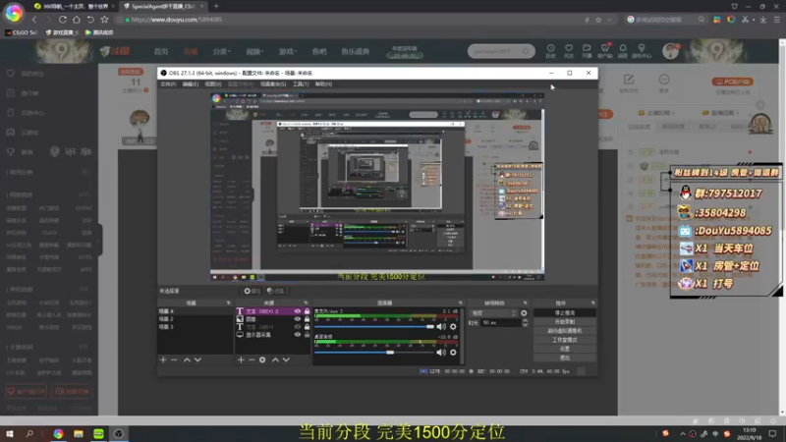Screen dimensions: 786x442
Task: Open Douyu 历史 history icon
Action: pyautogui.click(x=551, y=51)
